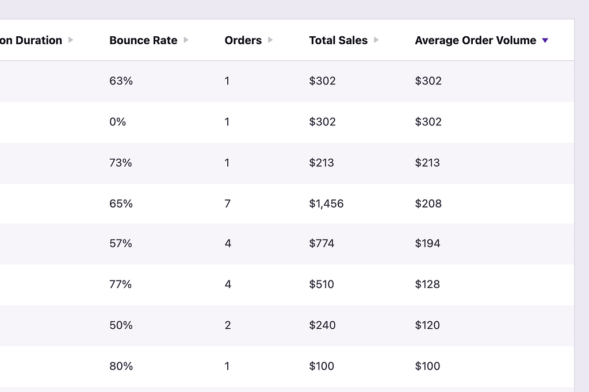Click the $120 average order volume cell
The height and width of the screenshot is (392, 589).
point(427,325)
